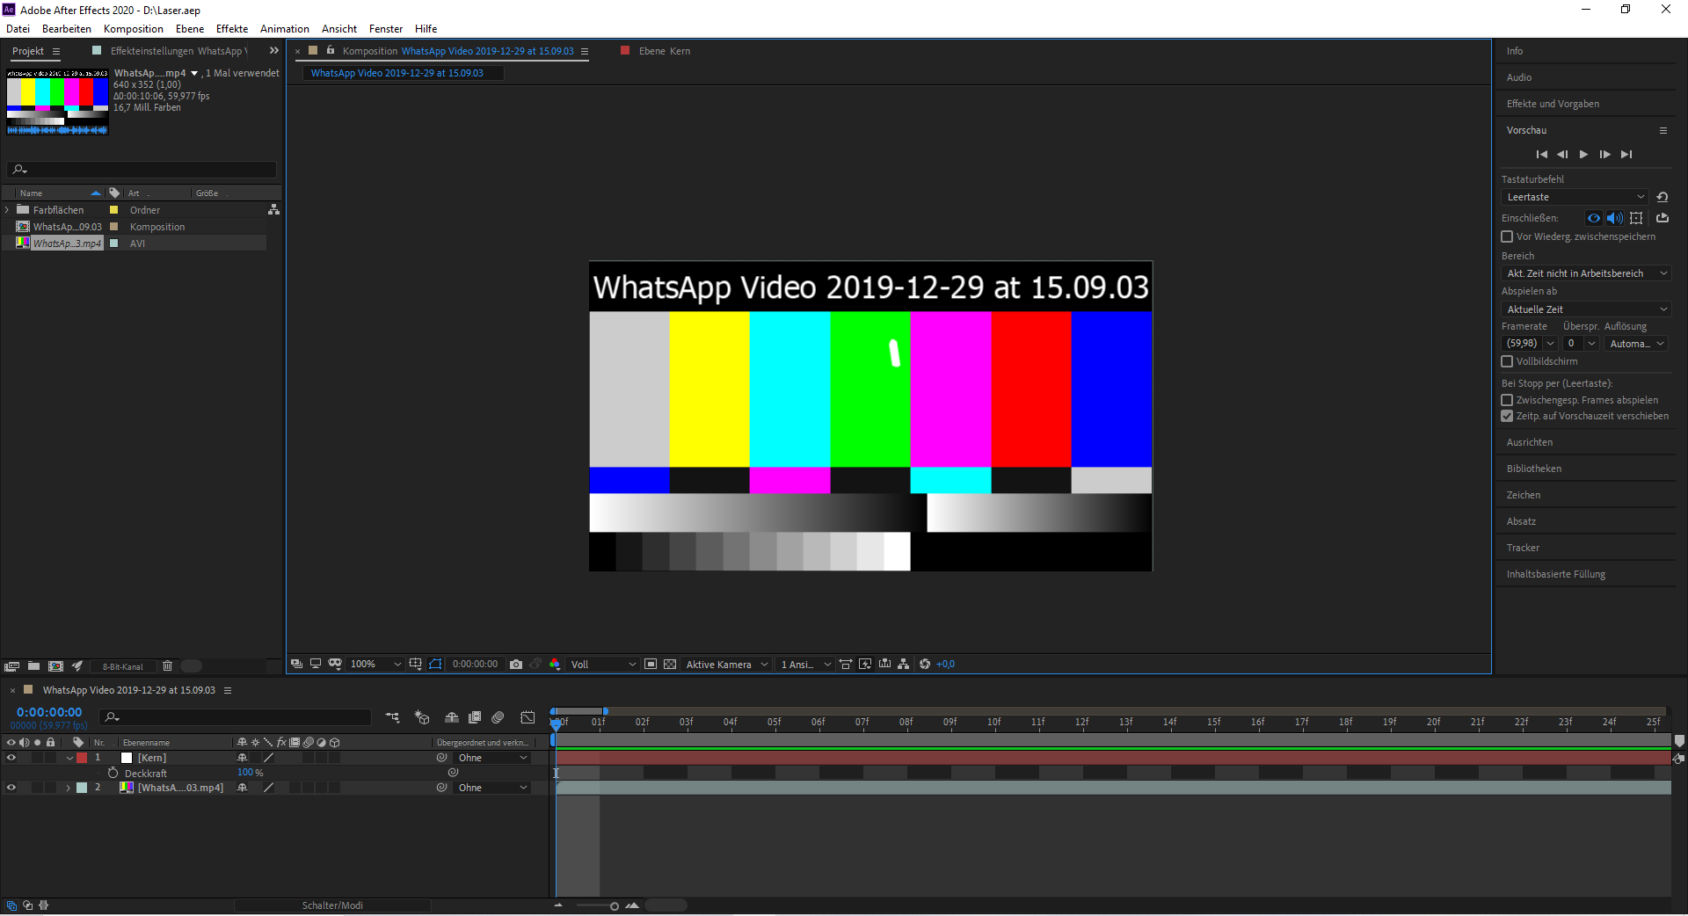Expand the Farbflächen folder in Project panel
The height and width of the screenshot is (916, 1688).
(7, 209)
